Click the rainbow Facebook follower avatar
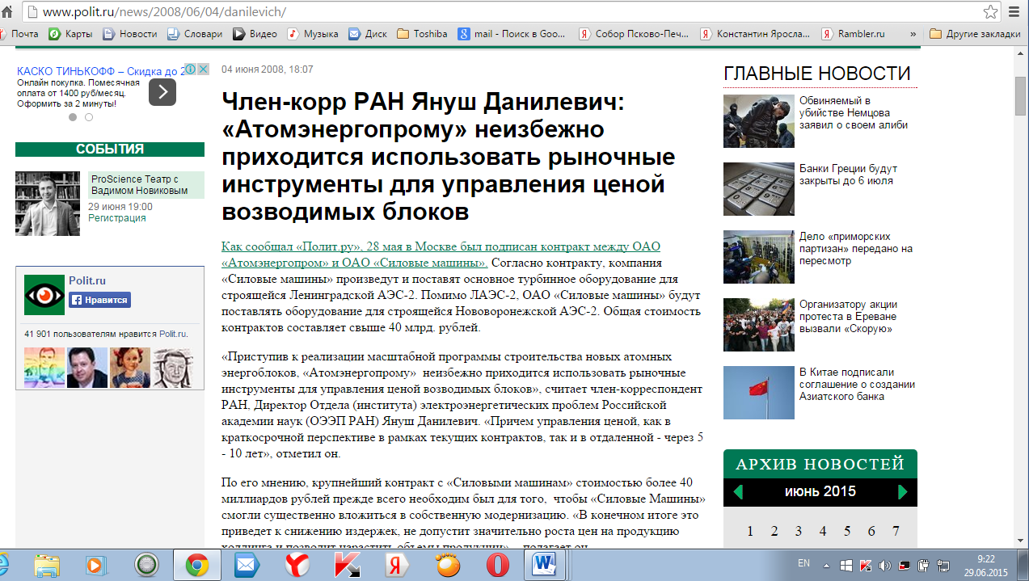The height and width of the screenshot is (581, 1029). click(x=44, y=368)
